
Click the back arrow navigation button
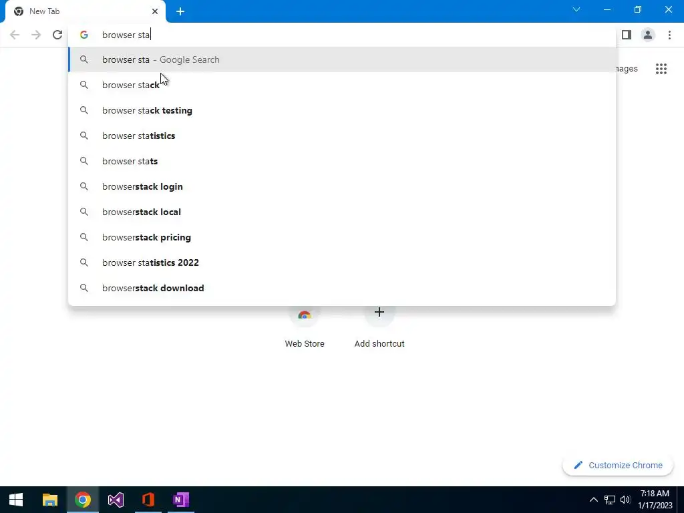tap(15, 35)
